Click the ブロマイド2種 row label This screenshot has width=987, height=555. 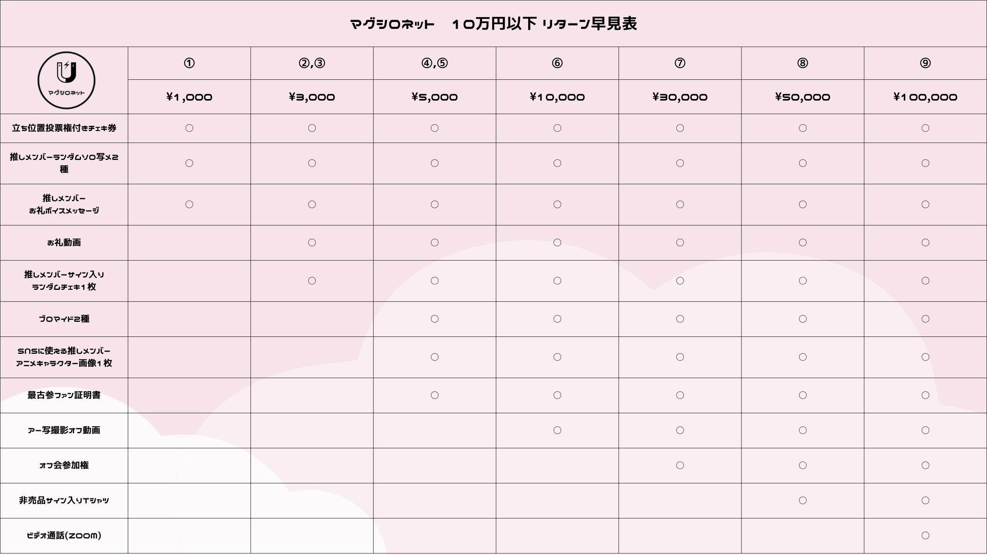click(64, 319)
